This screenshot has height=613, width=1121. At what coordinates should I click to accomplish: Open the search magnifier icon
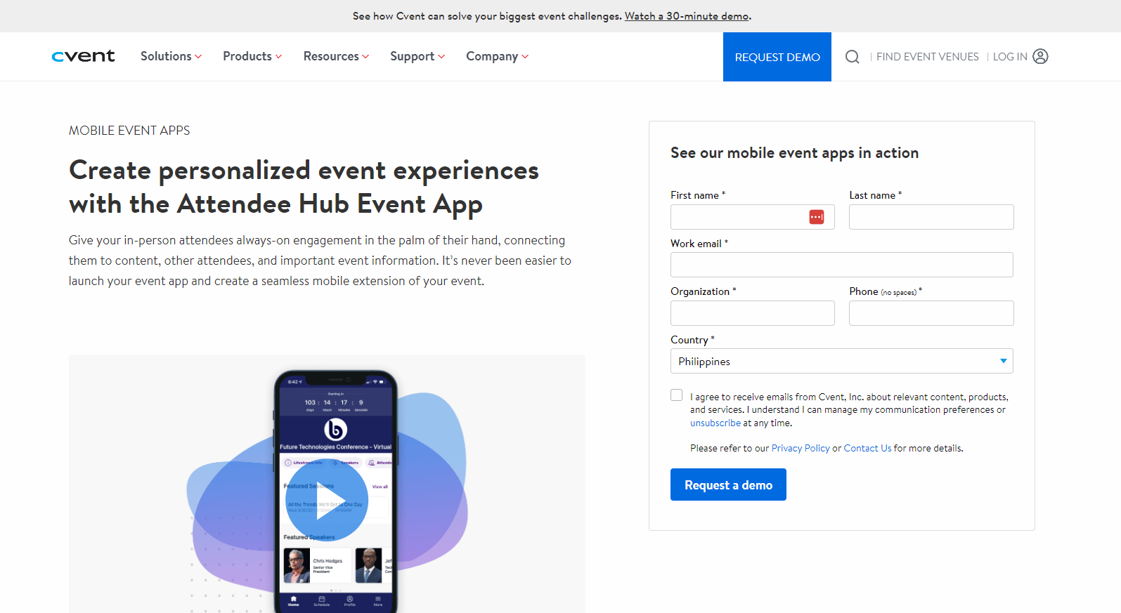[852, 57]
